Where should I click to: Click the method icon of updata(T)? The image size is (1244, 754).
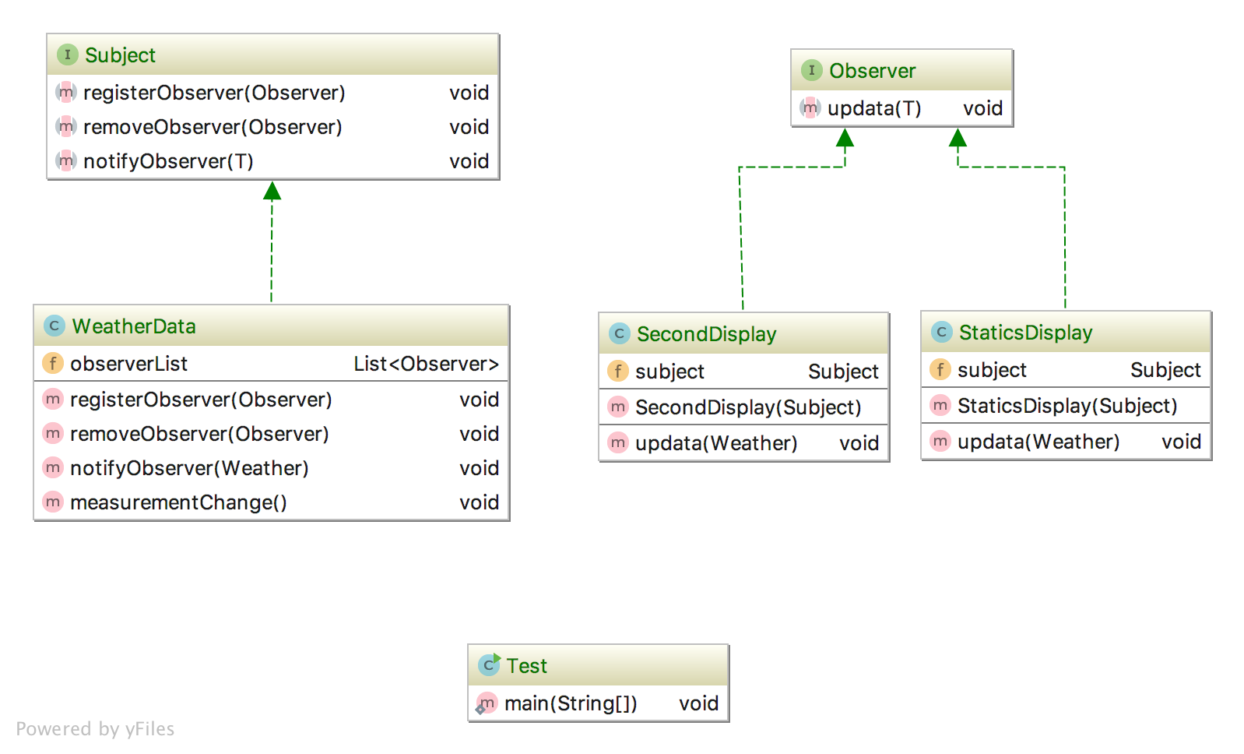[810, 107]
